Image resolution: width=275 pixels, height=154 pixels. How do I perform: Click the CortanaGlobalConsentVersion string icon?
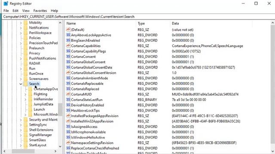pos(68,73)
